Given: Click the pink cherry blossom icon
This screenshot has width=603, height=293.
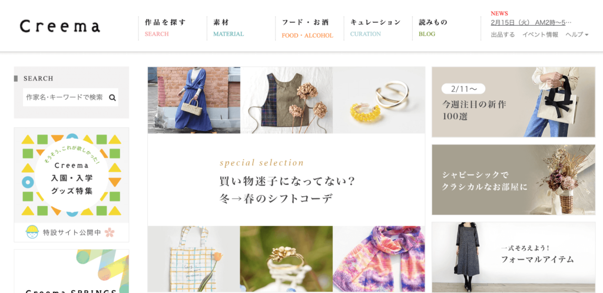Looking at the screenshot, I should [x=110, y=232].
